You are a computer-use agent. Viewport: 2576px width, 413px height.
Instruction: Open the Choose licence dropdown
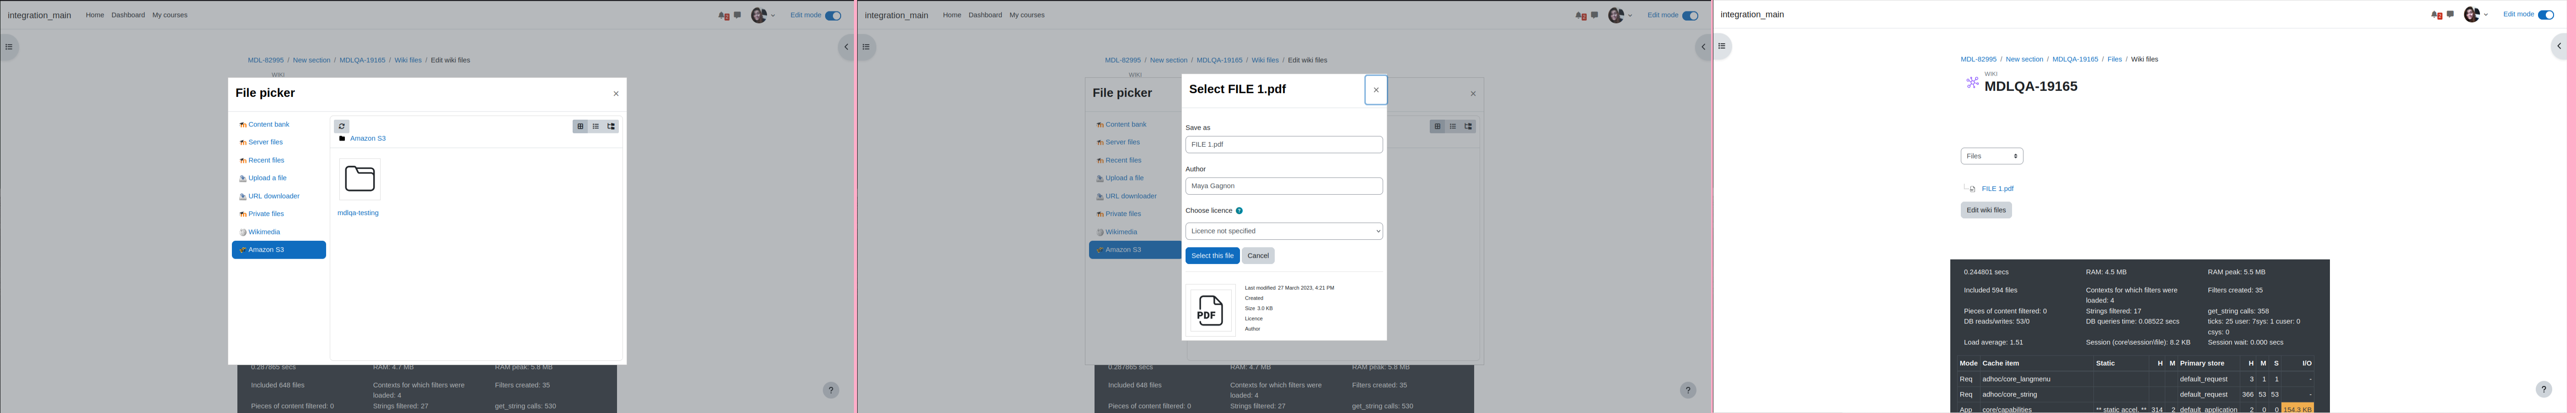coord(1284,231)
